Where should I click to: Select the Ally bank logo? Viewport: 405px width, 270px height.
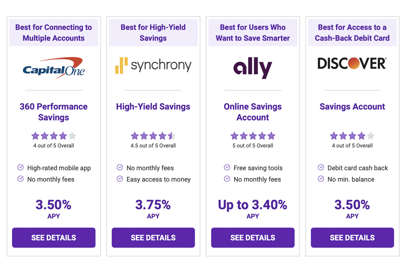252,66
